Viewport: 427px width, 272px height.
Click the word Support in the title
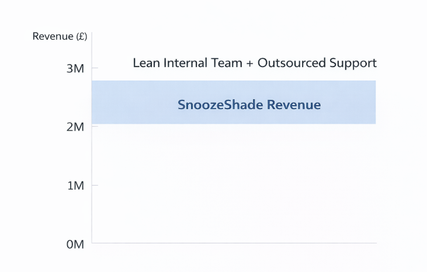tap(353, 64)
